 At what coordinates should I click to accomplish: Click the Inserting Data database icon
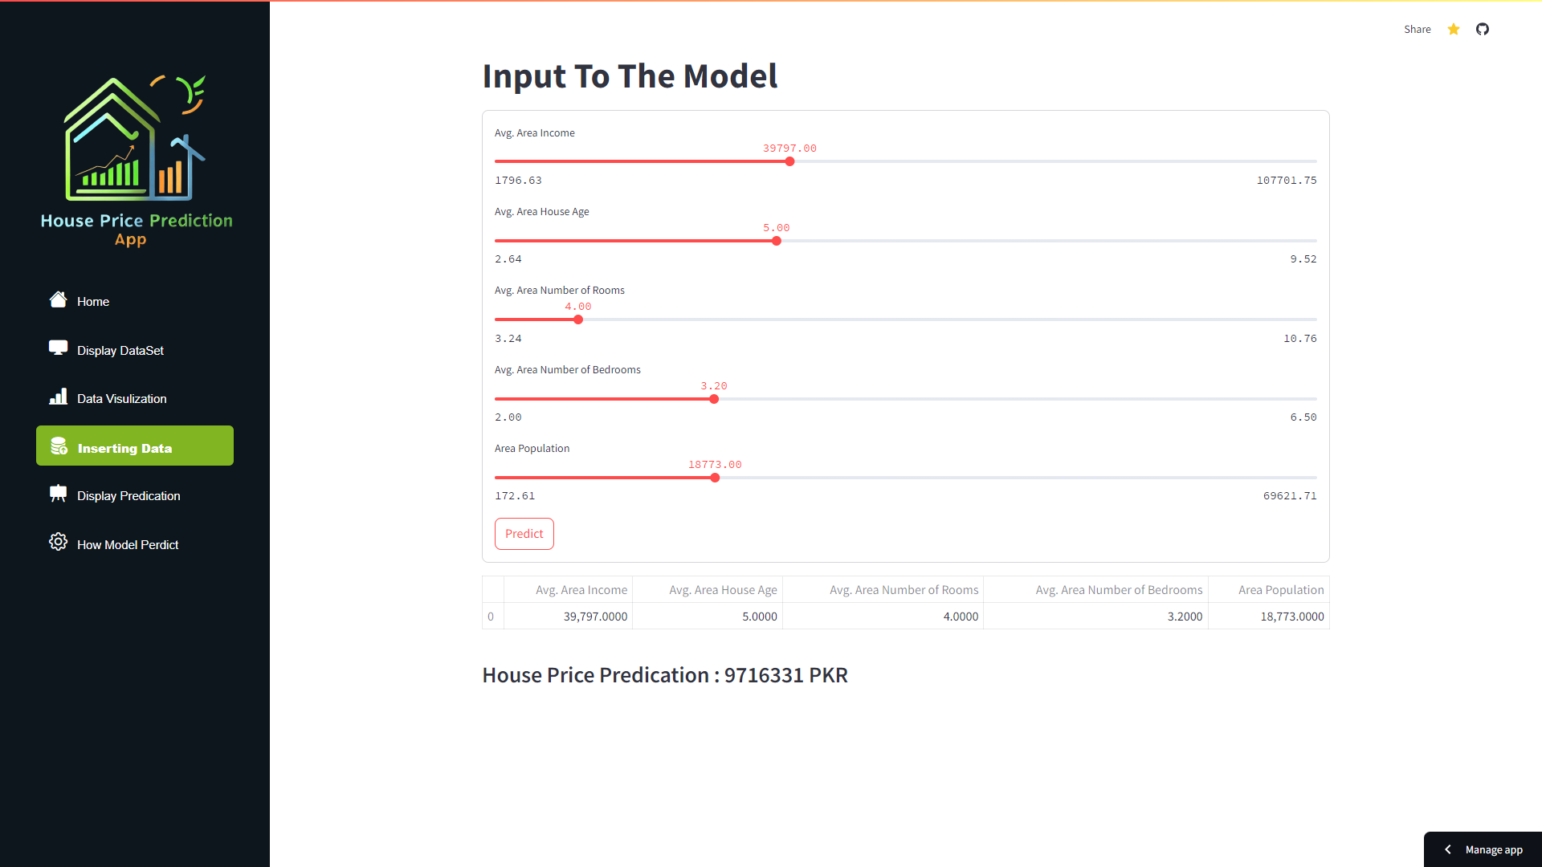point(58,446)
